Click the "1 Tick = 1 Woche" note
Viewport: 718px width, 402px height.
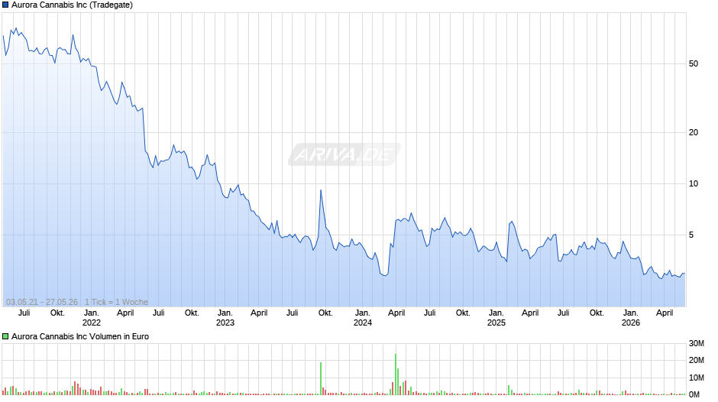[x=116, y=302]
